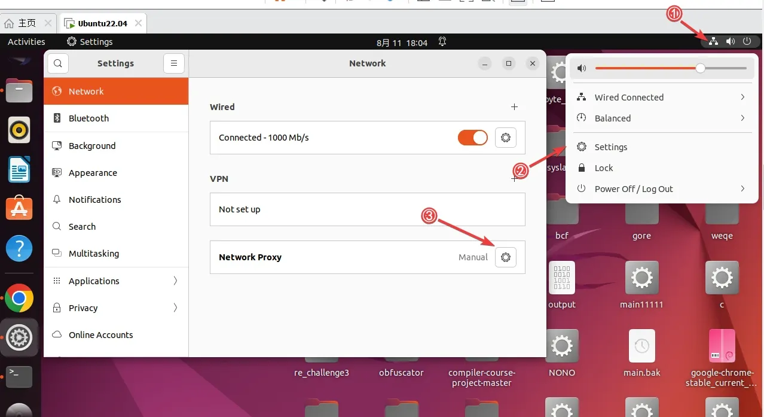Open Multitasking settings panel
The height and width of the screenshot is (417, 764).
(x=116, y=254)
